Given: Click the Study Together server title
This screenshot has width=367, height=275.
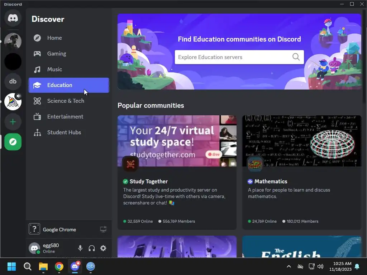Looking at the screenshot, I should coord(149,182).
